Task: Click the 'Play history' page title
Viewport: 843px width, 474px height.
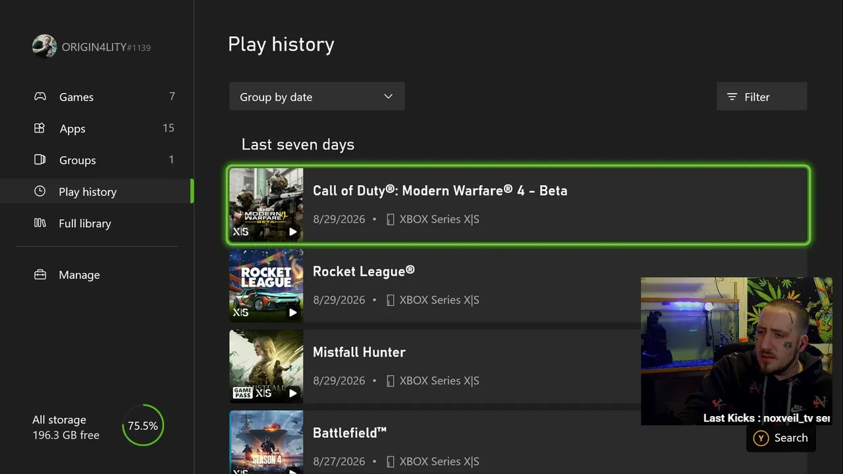Action: click(x=281, y=44)
